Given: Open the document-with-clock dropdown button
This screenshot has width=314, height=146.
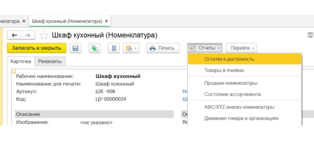Looking at the screenshot, I should click(x=131, y=48).
